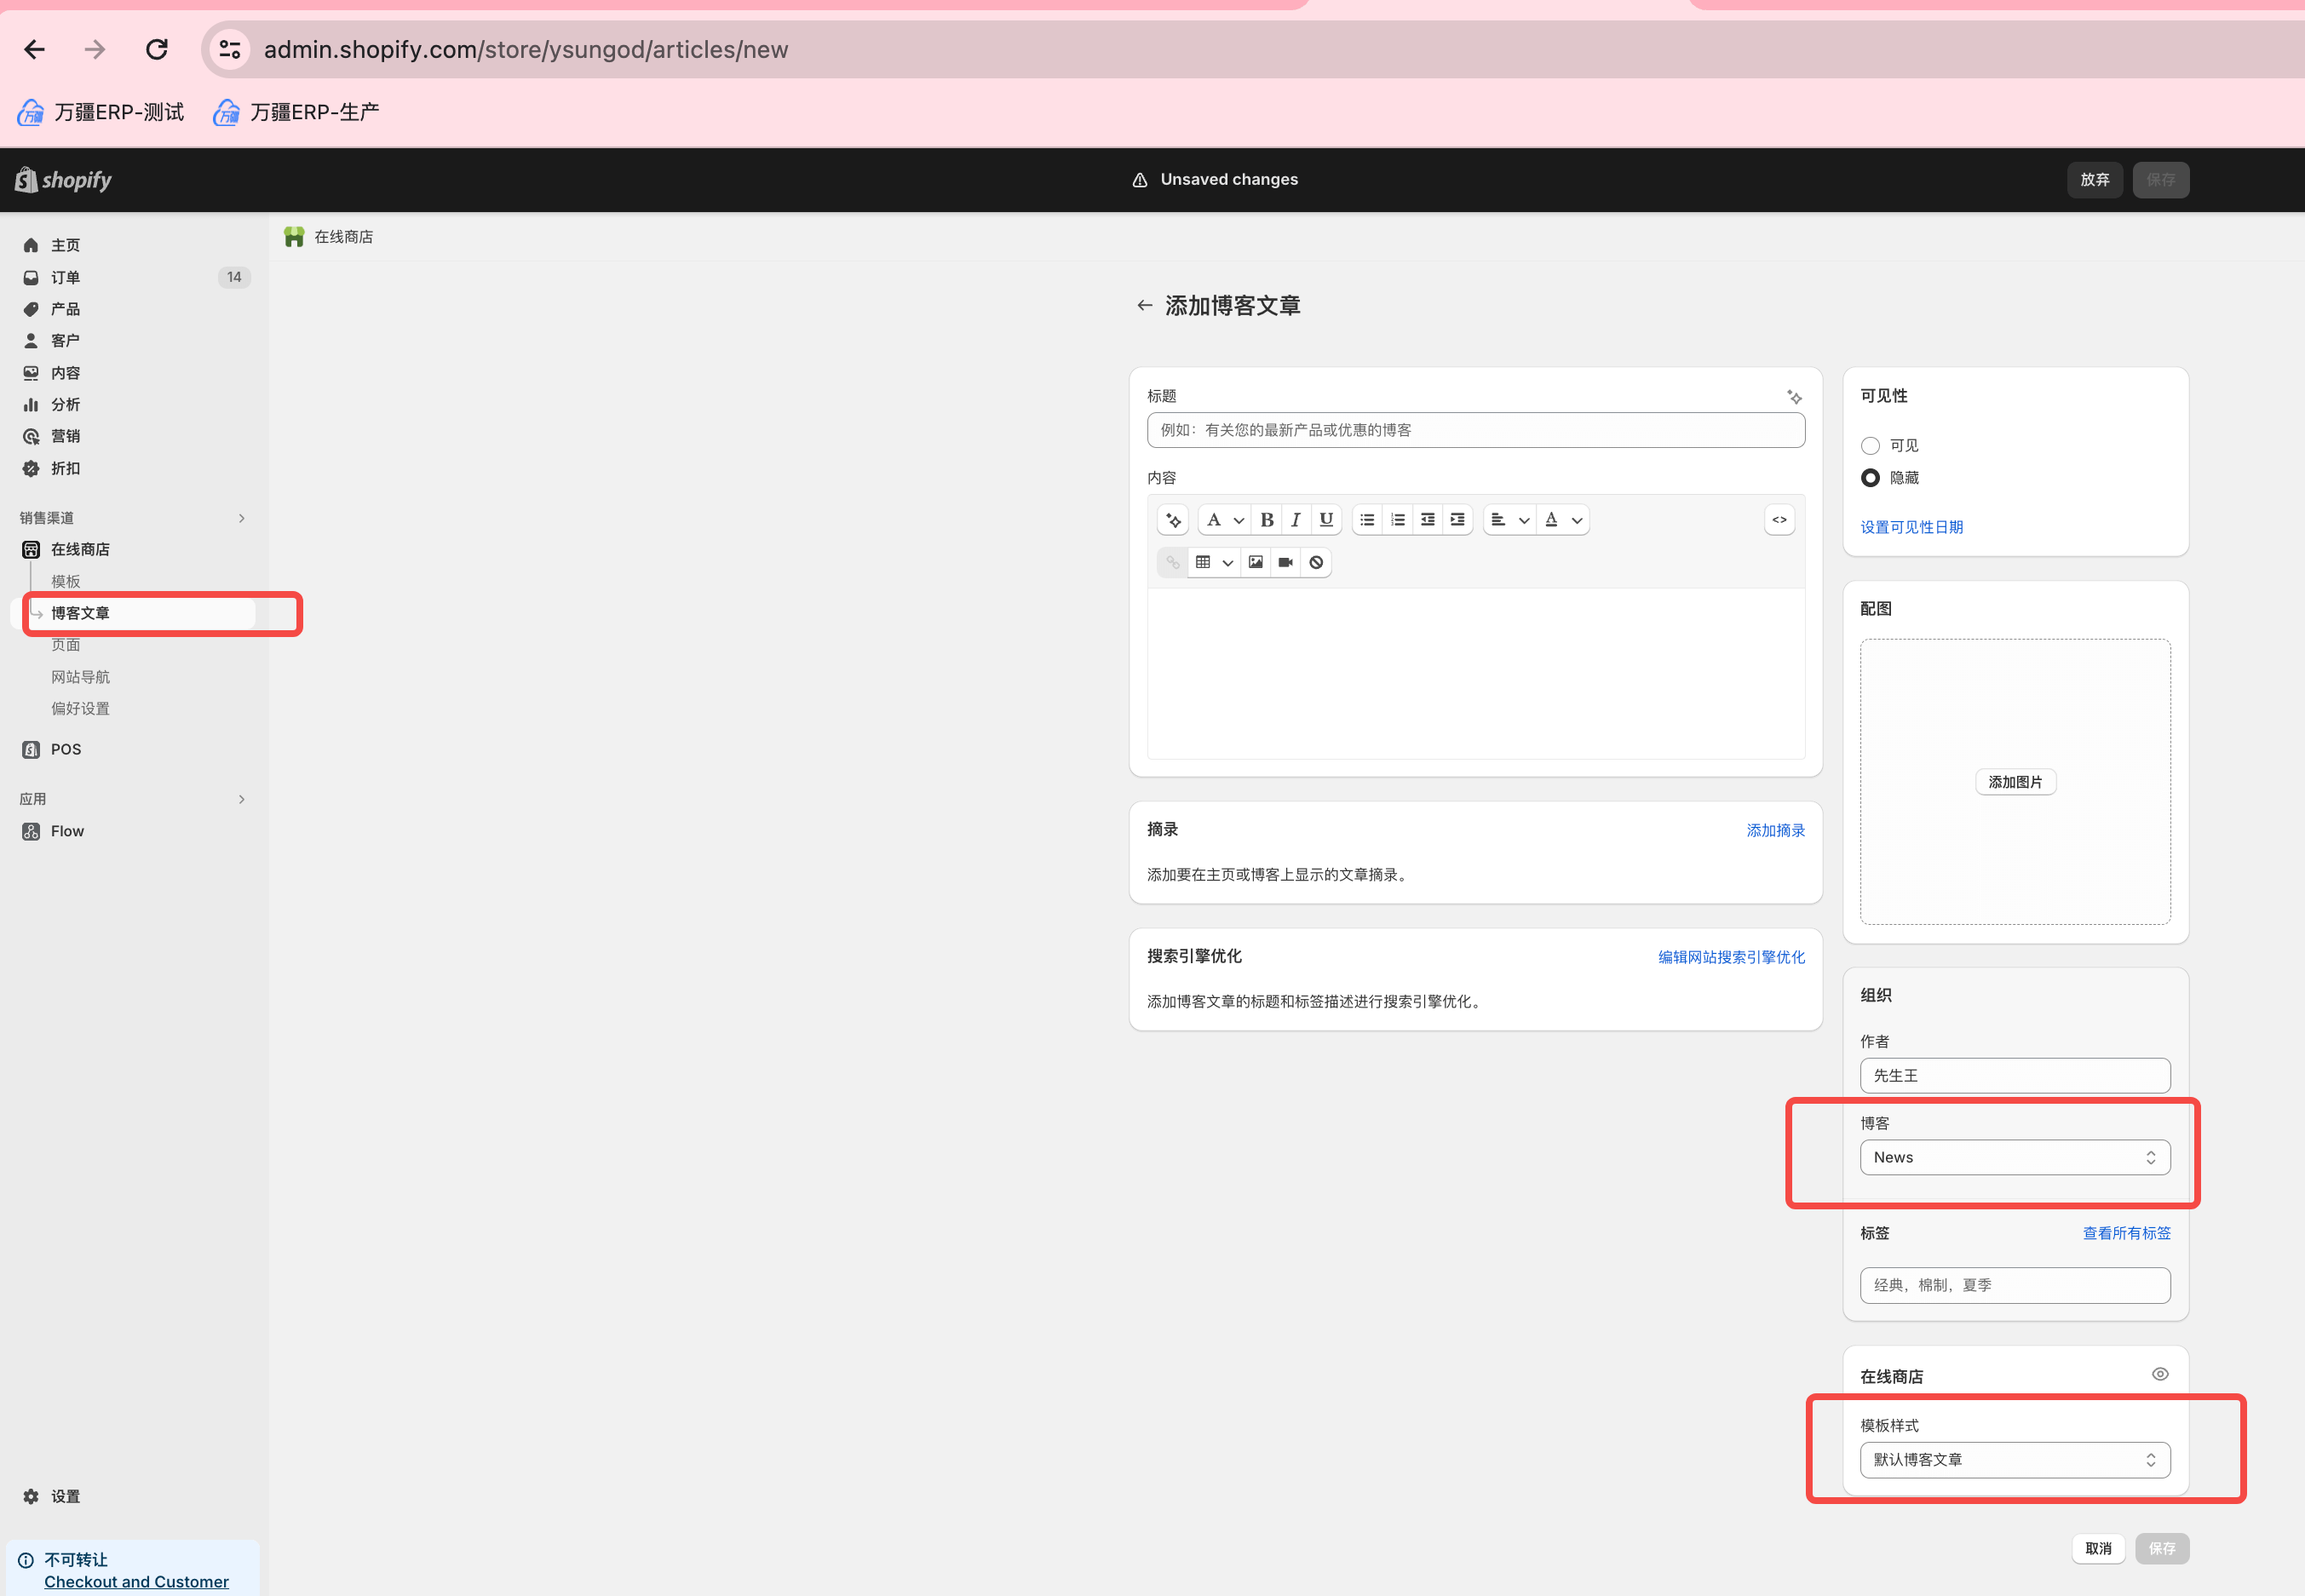Go to 产品 in the sidebar

[x=66, y=309]
